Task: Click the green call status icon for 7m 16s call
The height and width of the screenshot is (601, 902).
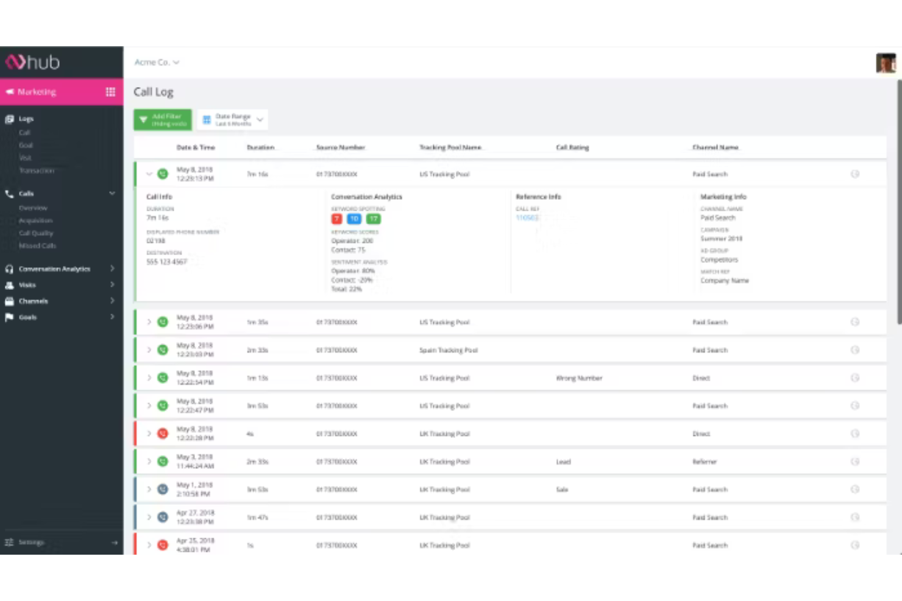Action: (x=163, y=174)
